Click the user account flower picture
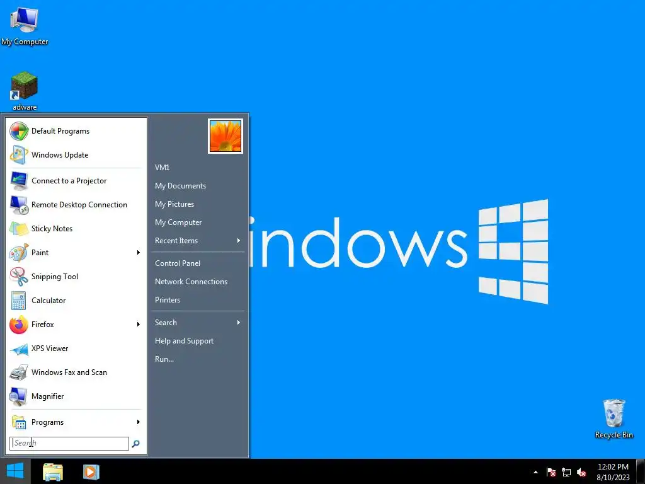645x484 pixels. [225, 136]
